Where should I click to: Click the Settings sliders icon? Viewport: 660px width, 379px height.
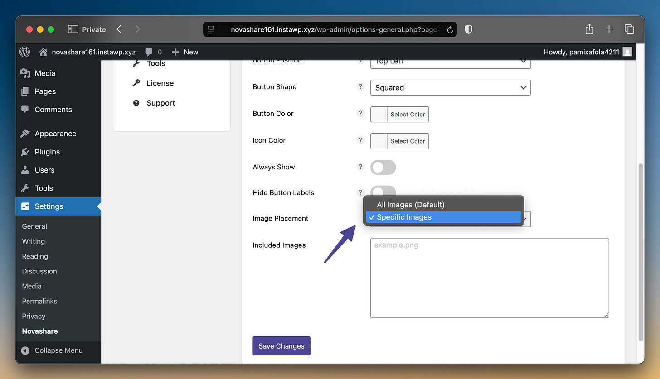[25, 206]
